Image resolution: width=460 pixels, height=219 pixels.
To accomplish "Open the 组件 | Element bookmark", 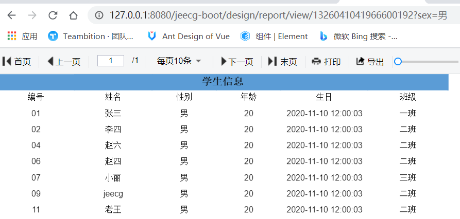I will coord(274,36).
